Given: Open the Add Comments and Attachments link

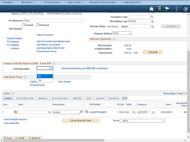Looking at the screenshot, I should (53, 41).
